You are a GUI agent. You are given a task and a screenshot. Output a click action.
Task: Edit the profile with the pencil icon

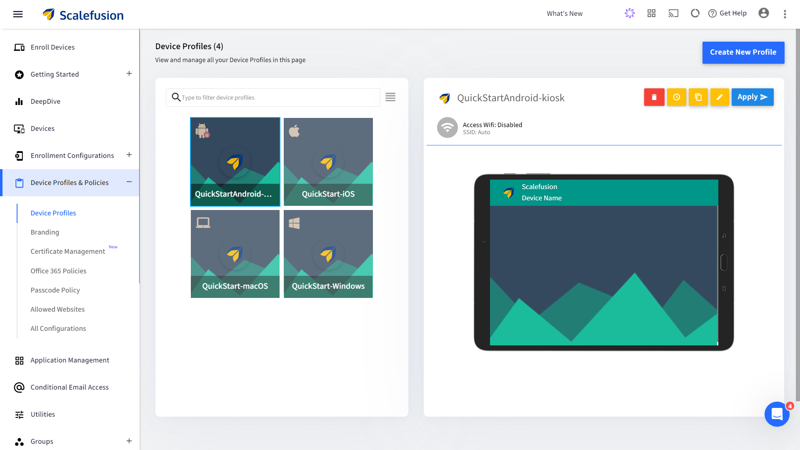coord(720,97)
